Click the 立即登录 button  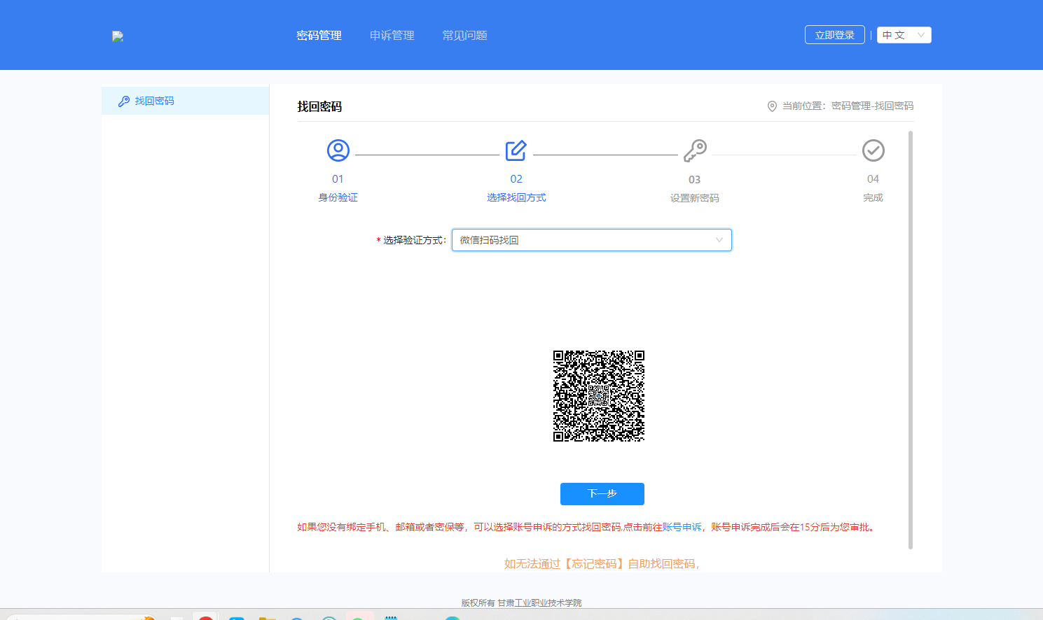tap(834, 35)
